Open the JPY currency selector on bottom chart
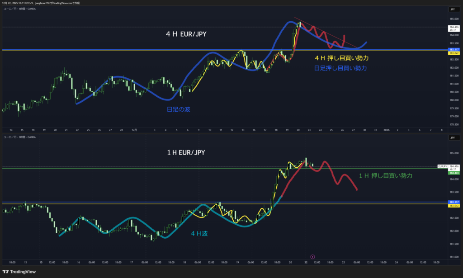The height and width of the screenshot is (278, 463). (x=452, y=137)
